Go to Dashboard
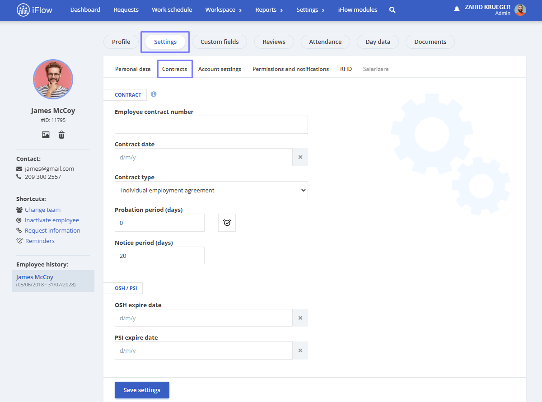The image size is (542, 402). [x=85, y=9]
